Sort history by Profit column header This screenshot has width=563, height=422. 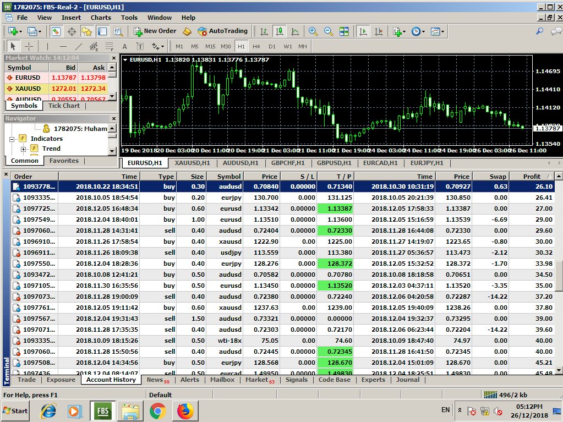point(532,176)
